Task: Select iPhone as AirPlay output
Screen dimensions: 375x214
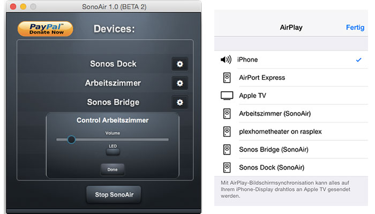Action: click(x=291, y=60)
